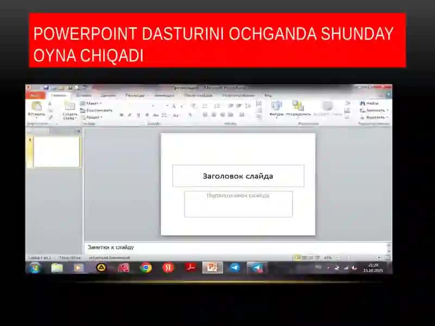Toggle strikethrough abc formatting
This screenshot has height=326, width=435.
click(156, 115)
